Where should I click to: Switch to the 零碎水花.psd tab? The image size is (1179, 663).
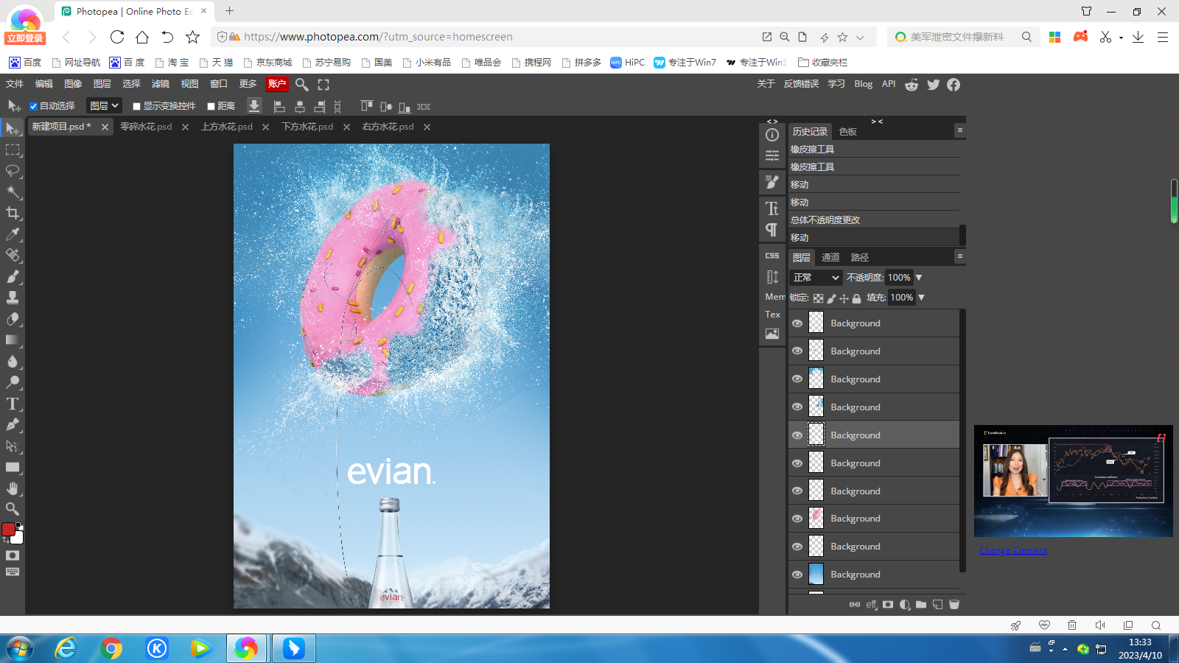pyautogui.click(x=146, y=127)
